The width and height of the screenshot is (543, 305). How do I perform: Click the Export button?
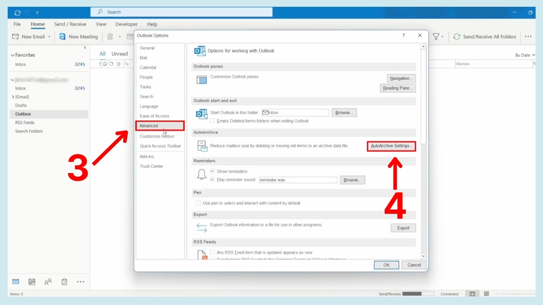(403, 228)
